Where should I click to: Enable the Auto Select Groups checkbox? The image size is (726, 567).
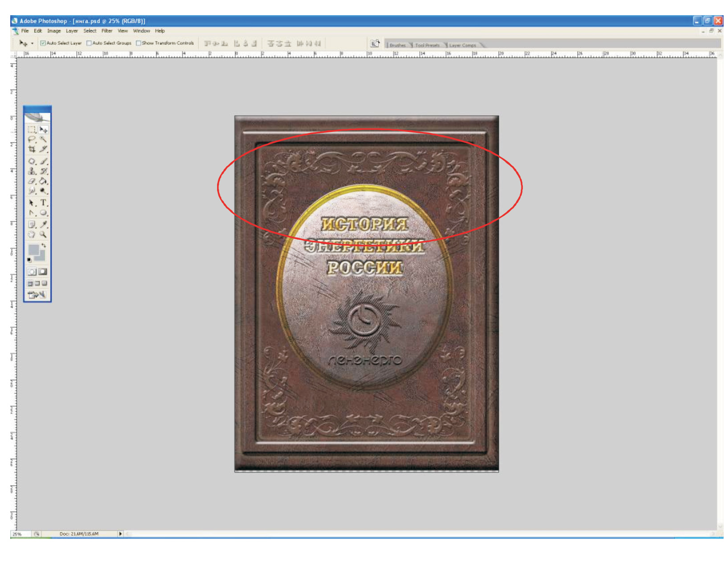tap(89, 43)
